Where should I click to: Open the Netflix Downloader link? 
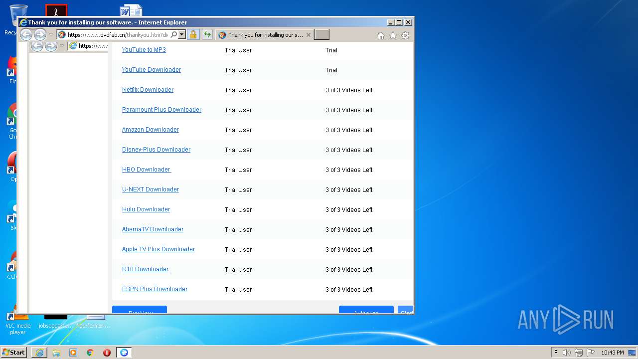(x=148, y=90)
